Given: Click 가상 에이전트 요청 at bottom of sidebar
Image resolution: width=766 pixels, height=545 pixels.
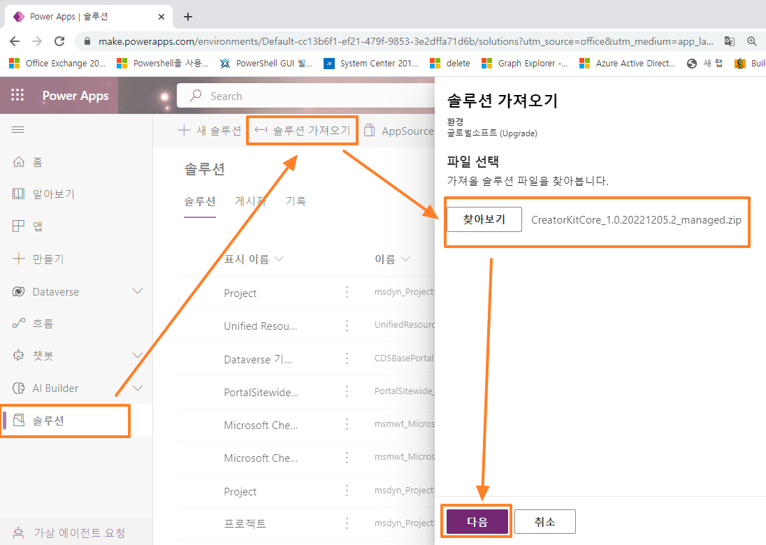Looking at the screenshot, I should click(69, 532).
